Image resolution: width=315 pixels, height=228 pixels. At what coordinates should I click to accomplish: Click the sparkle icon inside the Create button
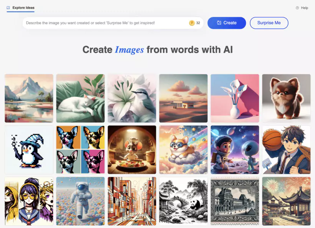[x=220, y=23]
